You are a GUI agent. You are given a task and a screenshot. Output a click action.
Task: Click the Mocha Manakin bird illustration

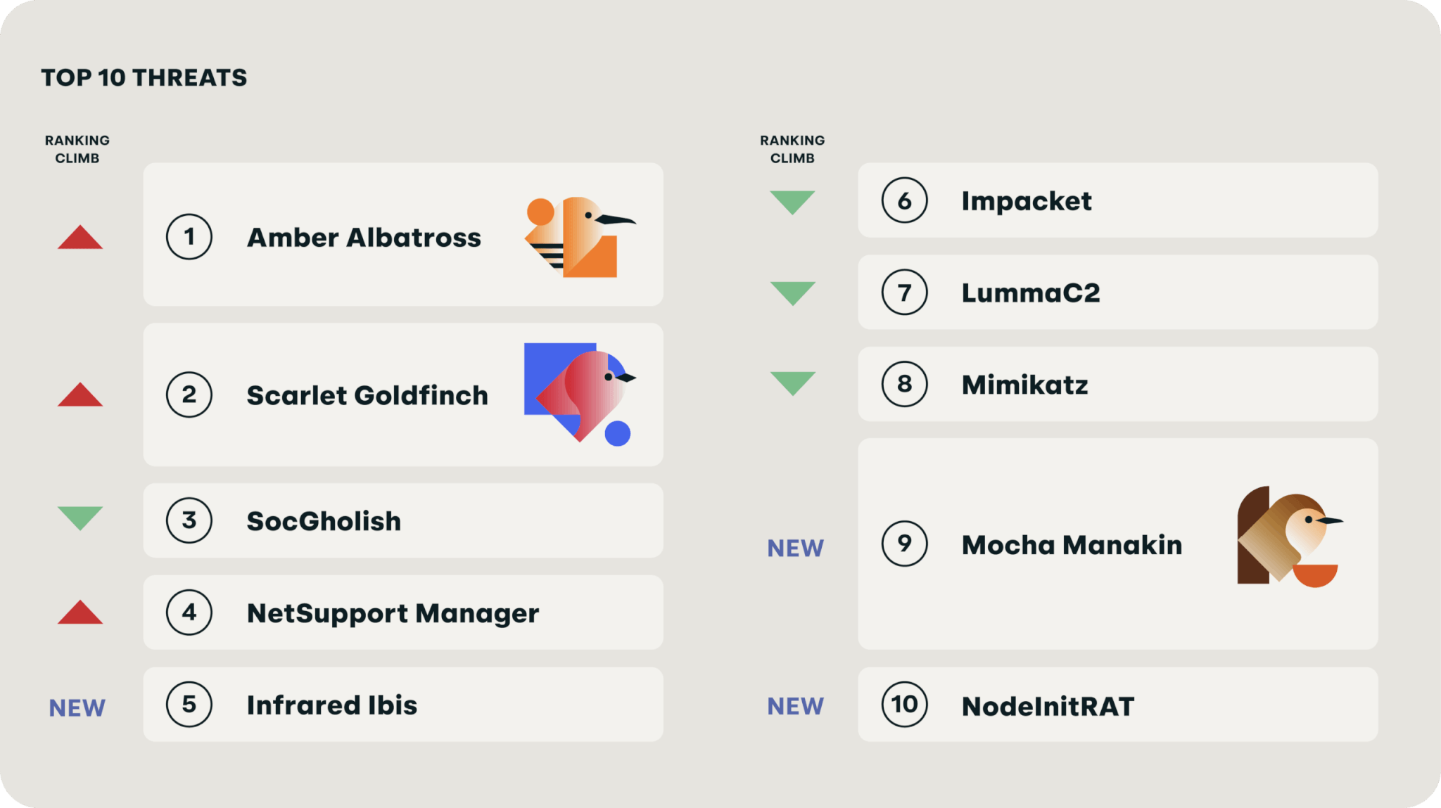click(1290, 536)
